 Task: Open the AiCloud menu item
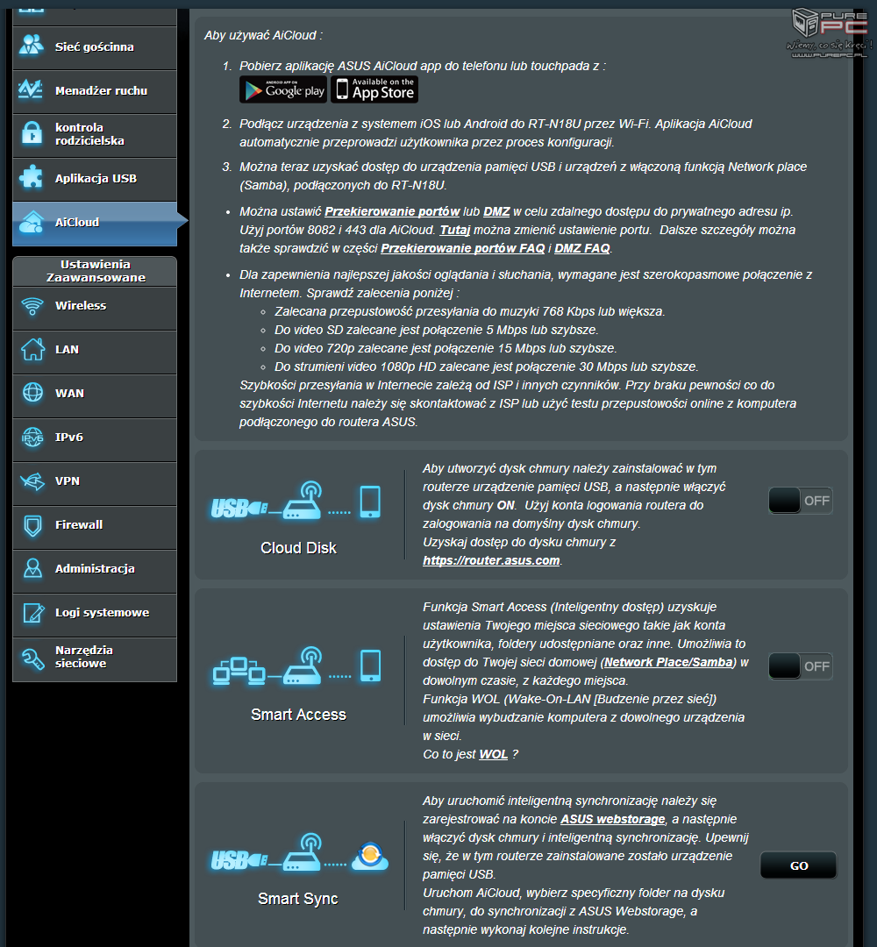(95, 223)
